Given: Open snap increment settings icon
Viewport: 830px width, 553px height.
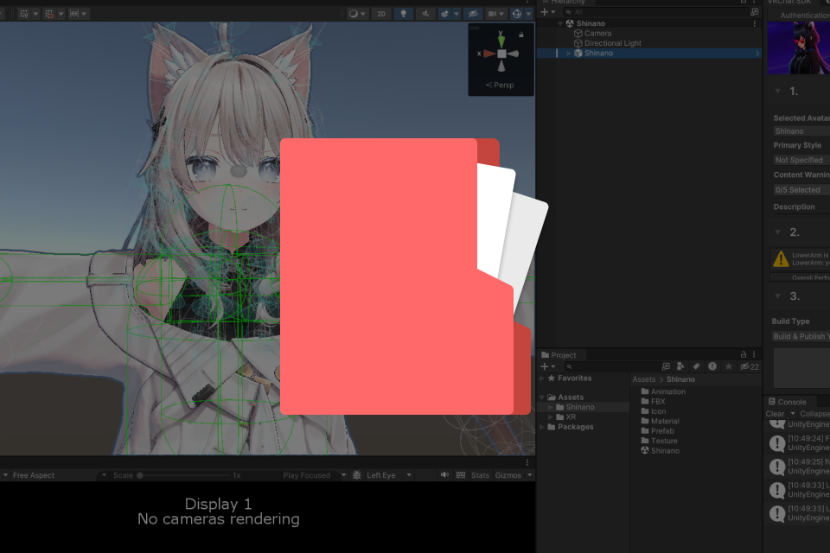Looking at the screenshot, I should pos(74,14).
